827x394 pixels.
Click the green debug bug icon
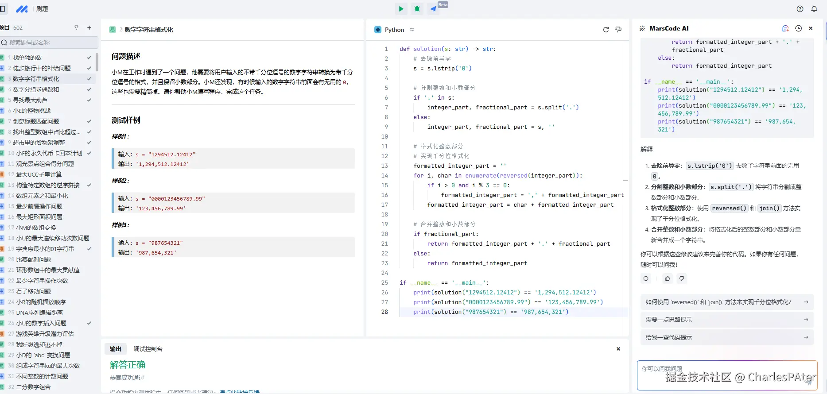coord(417,9)
